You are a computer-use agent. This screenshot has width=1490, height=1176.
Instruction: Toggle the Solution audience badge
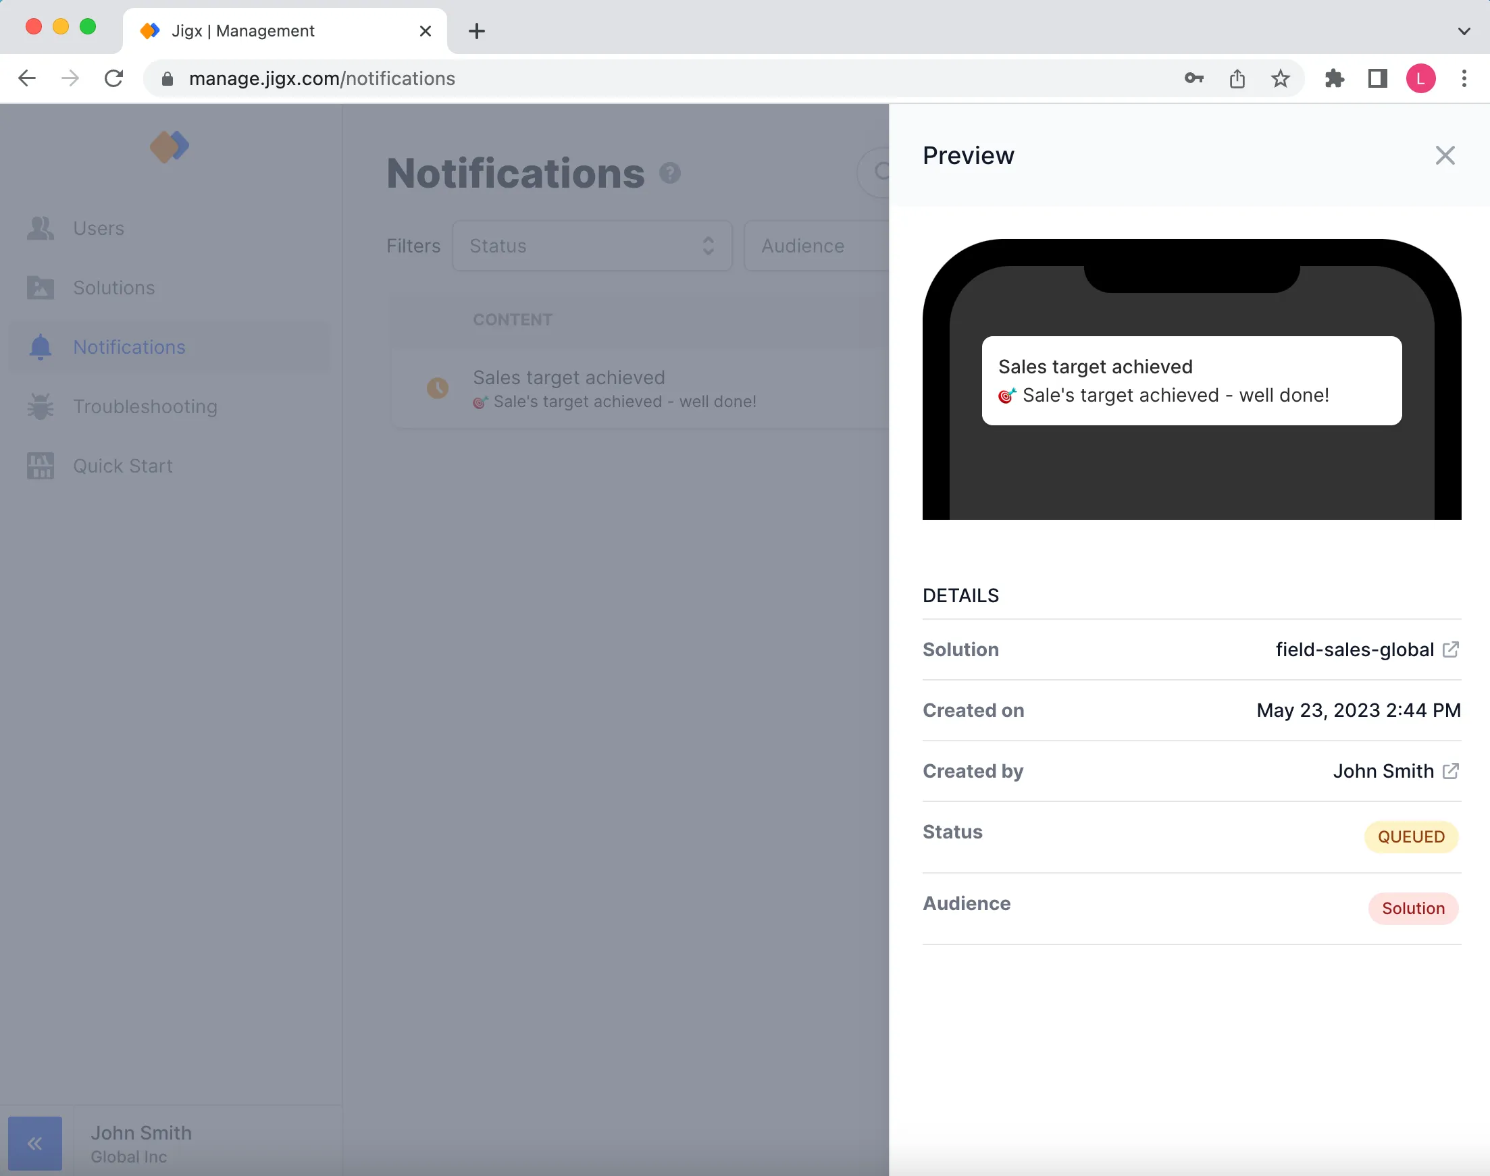1412,908
